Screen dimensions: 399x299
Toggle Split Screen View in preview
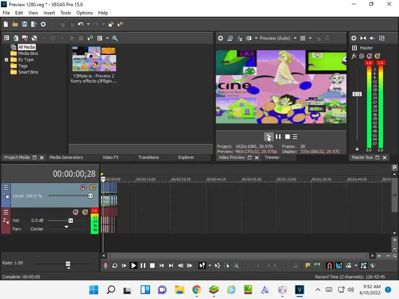tap(248, 38)
